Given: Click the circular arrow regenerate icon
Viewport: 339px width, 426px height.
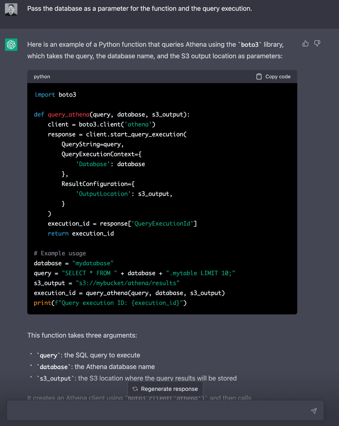Looking at the screenshot, I should (135, 389).
